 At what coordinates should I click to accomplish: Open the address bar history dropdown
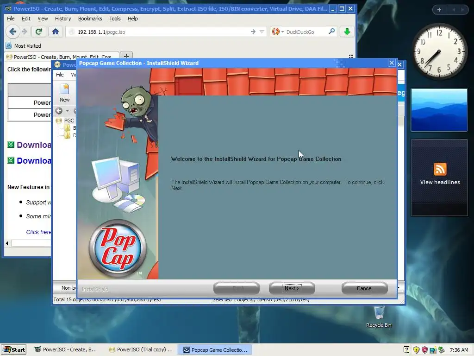point(262,32)
